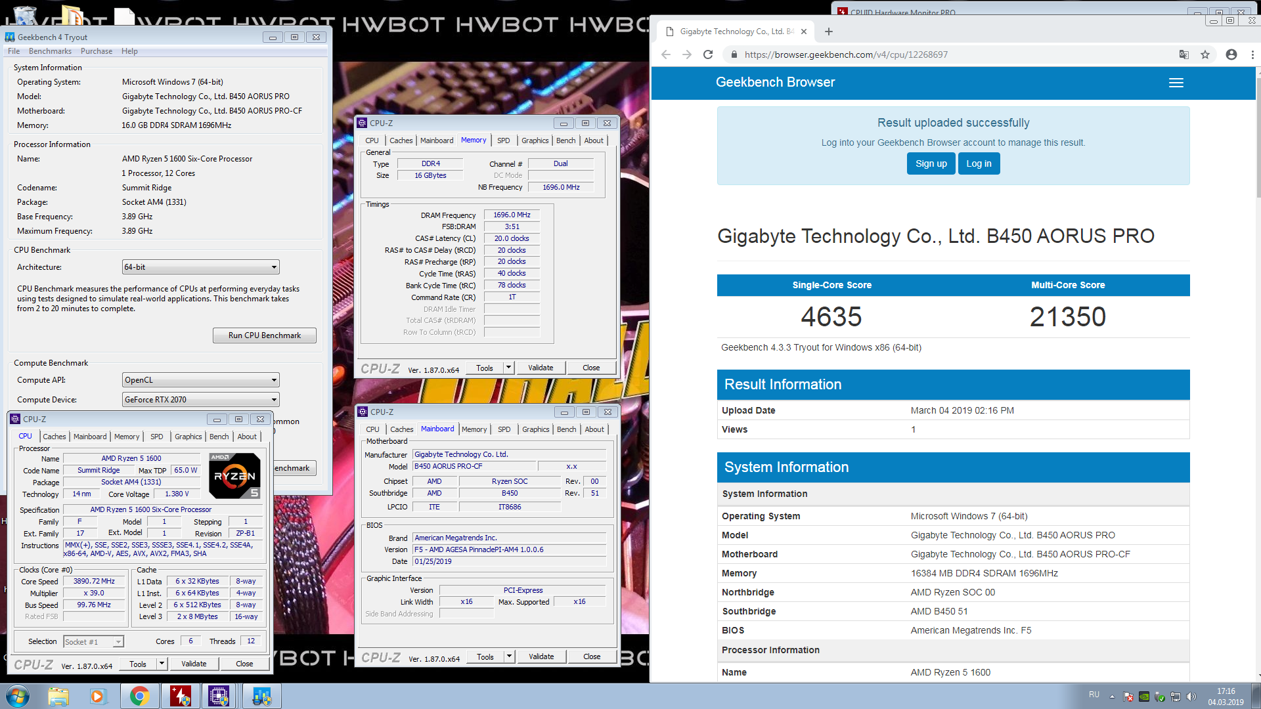Open the Architecture 64-bit dropdown
Viewport: 1261px width, 709px height.
click(201, 267)
